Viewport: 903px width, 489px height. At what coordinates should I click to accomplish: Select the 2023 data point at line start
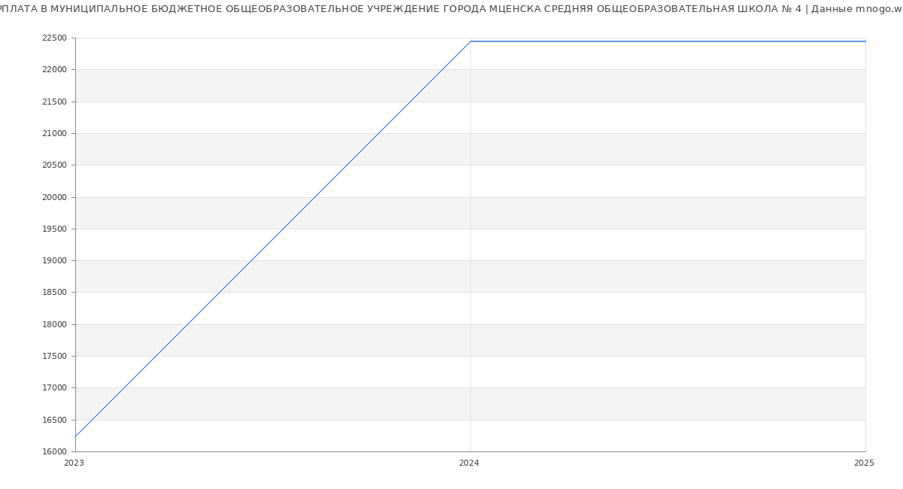click(75, 436)
